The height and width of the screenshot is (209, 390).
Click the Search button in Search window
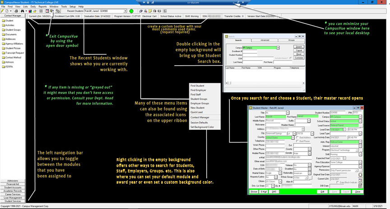(x=299, y=47)
